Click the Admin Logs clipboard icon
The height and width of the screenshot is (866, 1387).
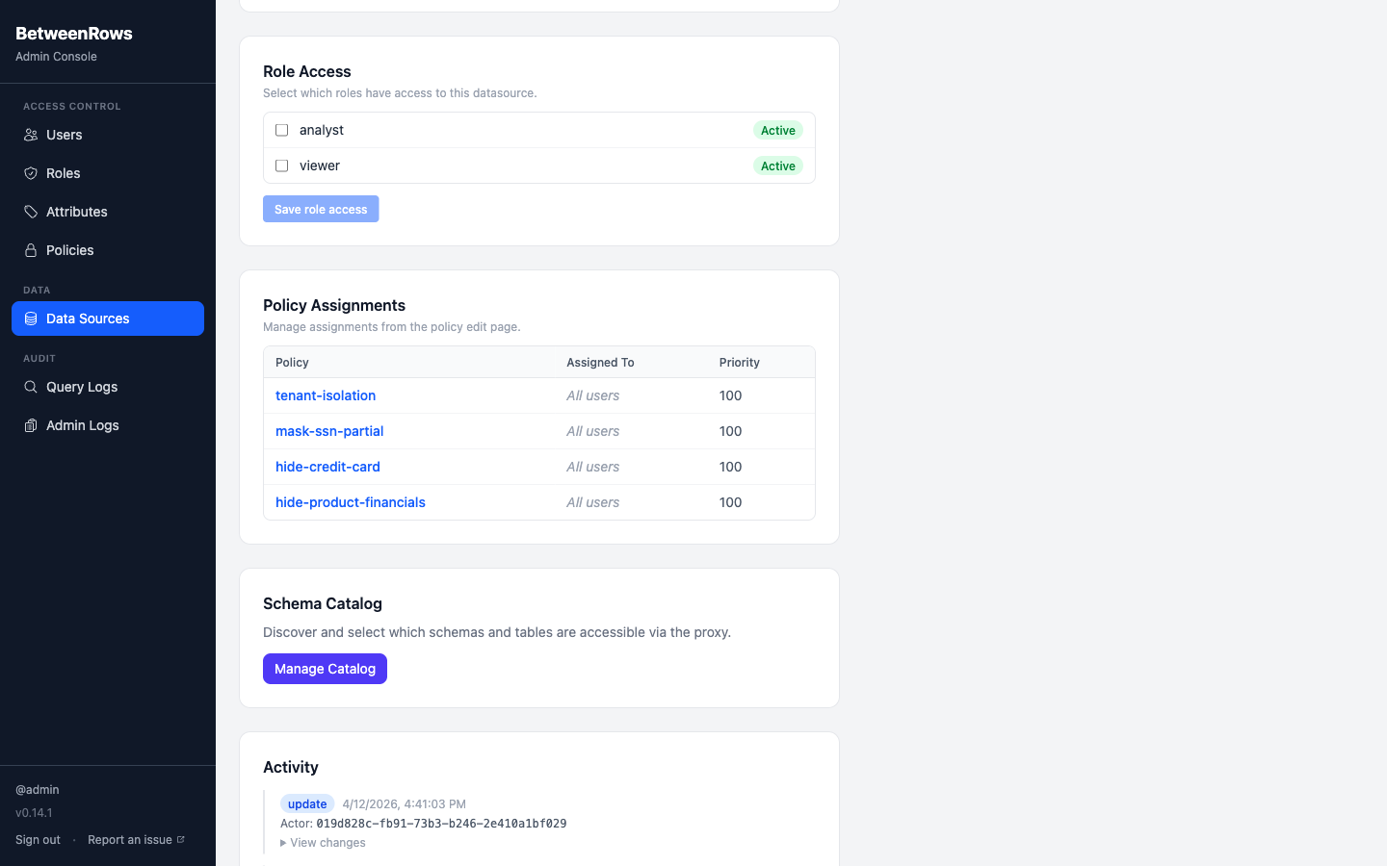pyautogui.click(x=31, y=425)
